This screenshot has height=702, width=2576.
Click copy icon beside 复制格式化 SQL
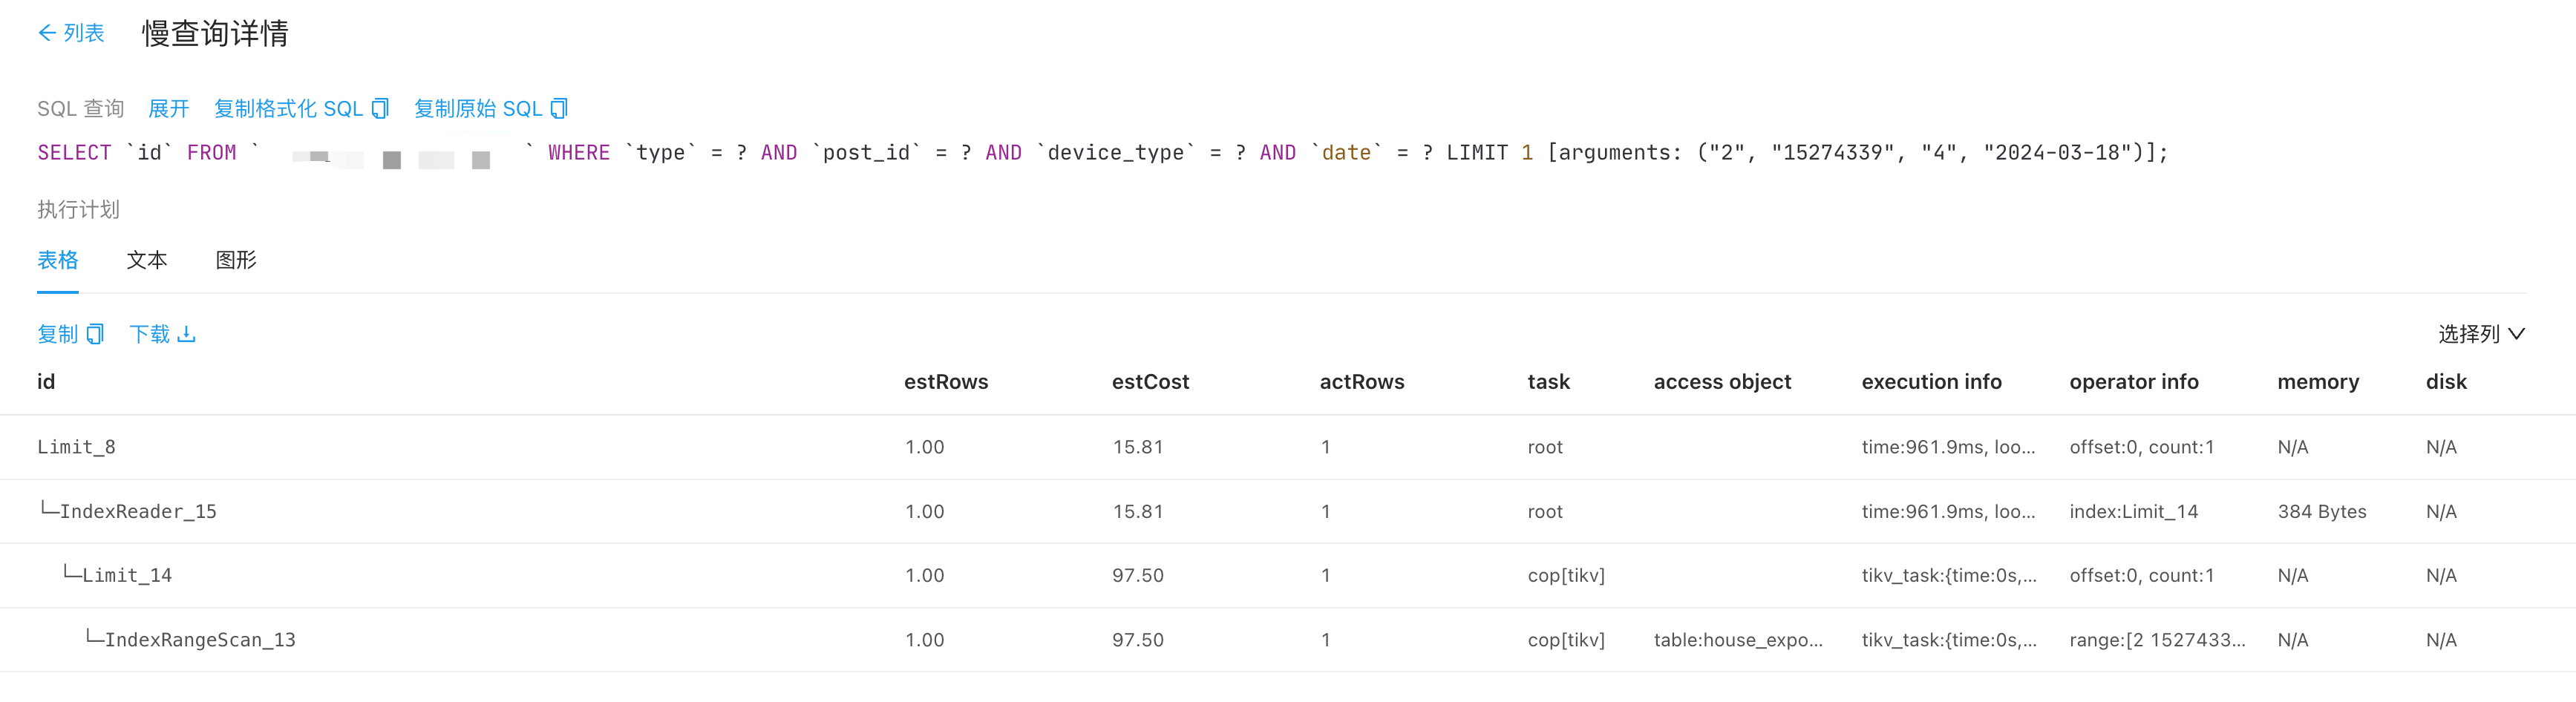tap(380, 109)
